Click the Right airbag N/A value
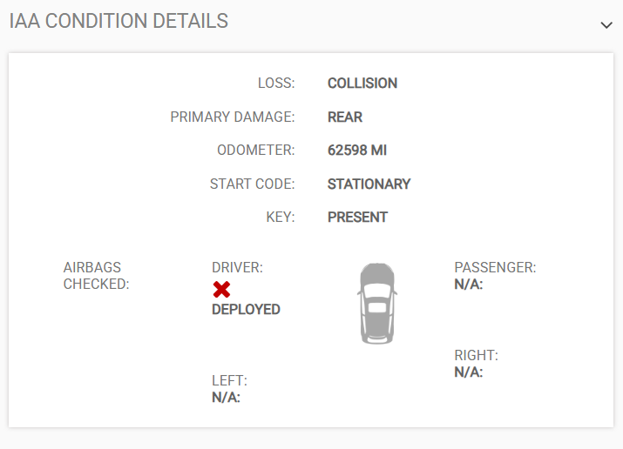The width and height of the screenshot is (623, 449). click(469, 372)
